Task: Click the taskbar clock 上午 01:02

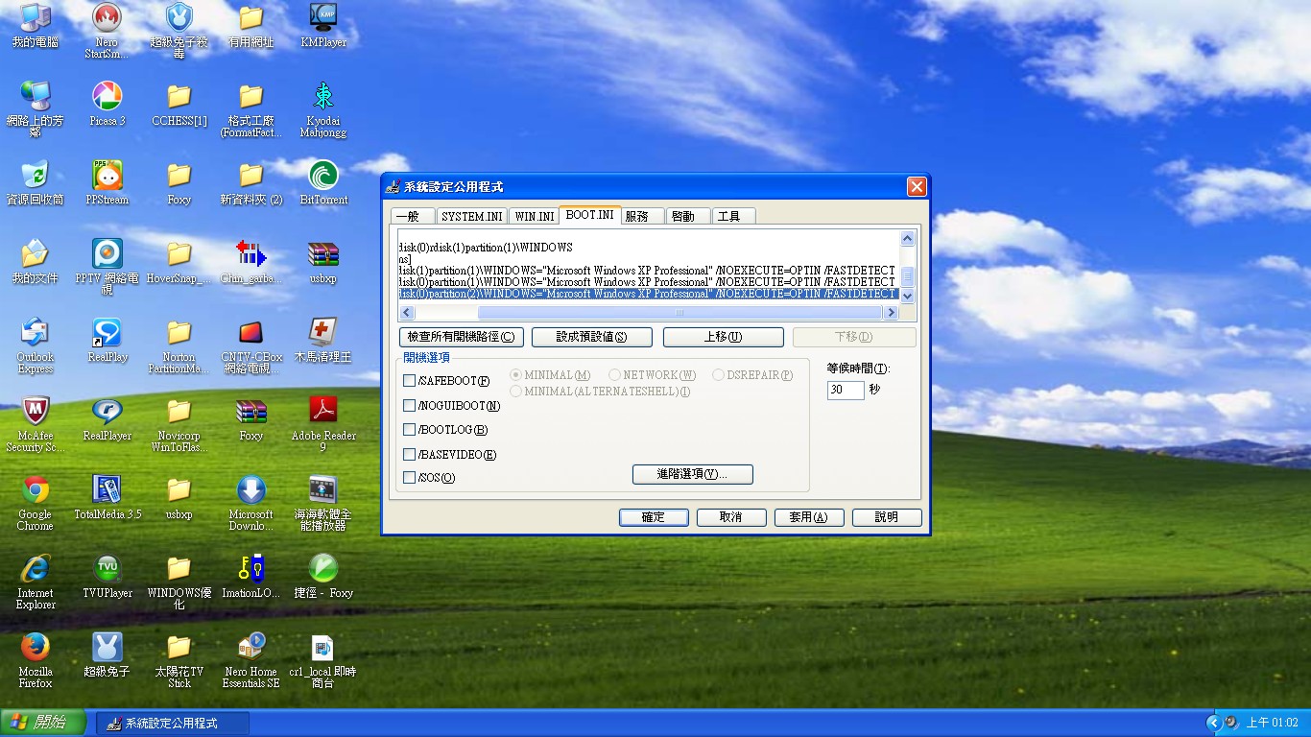Action: pyautogui.click(x=1273, y=723)
